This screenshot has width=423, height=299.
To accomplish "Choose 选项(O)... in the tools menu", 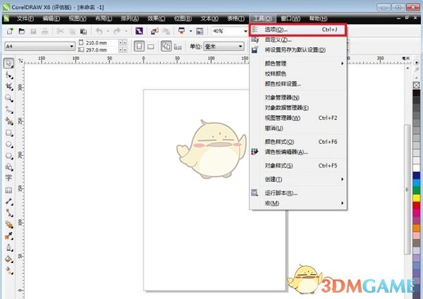I will pyautogui.click(x=298, y=30).
